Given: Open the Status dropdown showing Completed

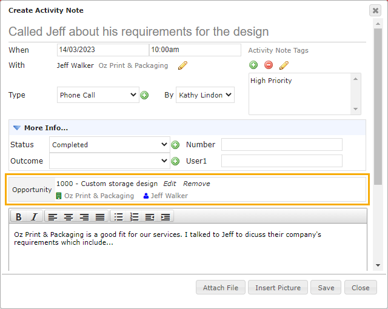Looking at the screenshot, I should [x=110, y=145].
